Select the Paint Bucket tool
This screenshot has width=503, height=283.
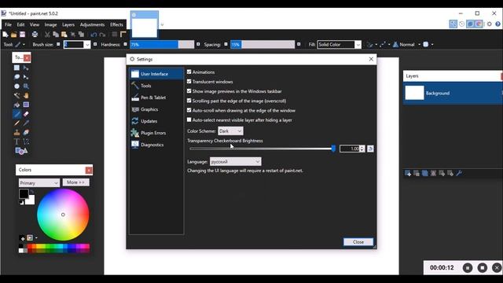pos(17,105)
